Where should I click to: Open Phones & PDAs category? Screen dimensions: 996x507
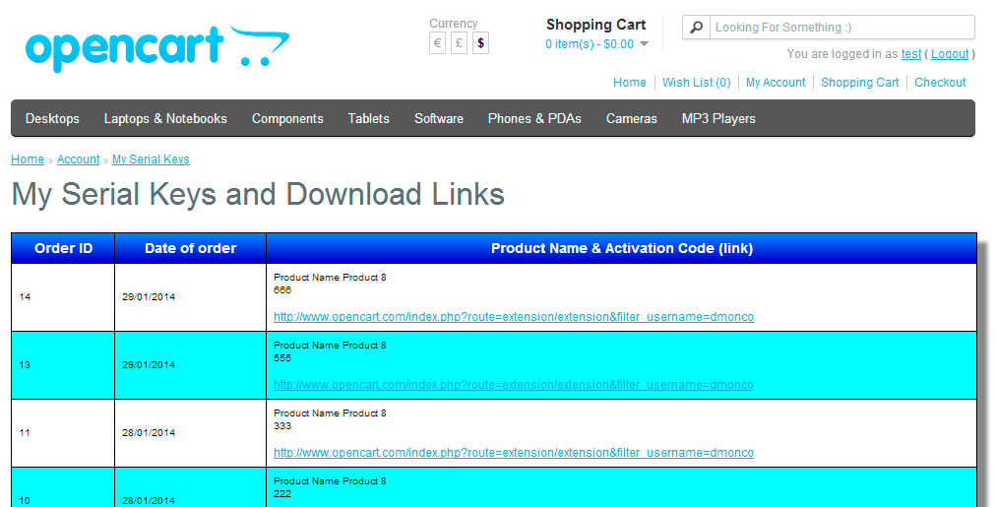pyautogui.click(x=534, y=119)
